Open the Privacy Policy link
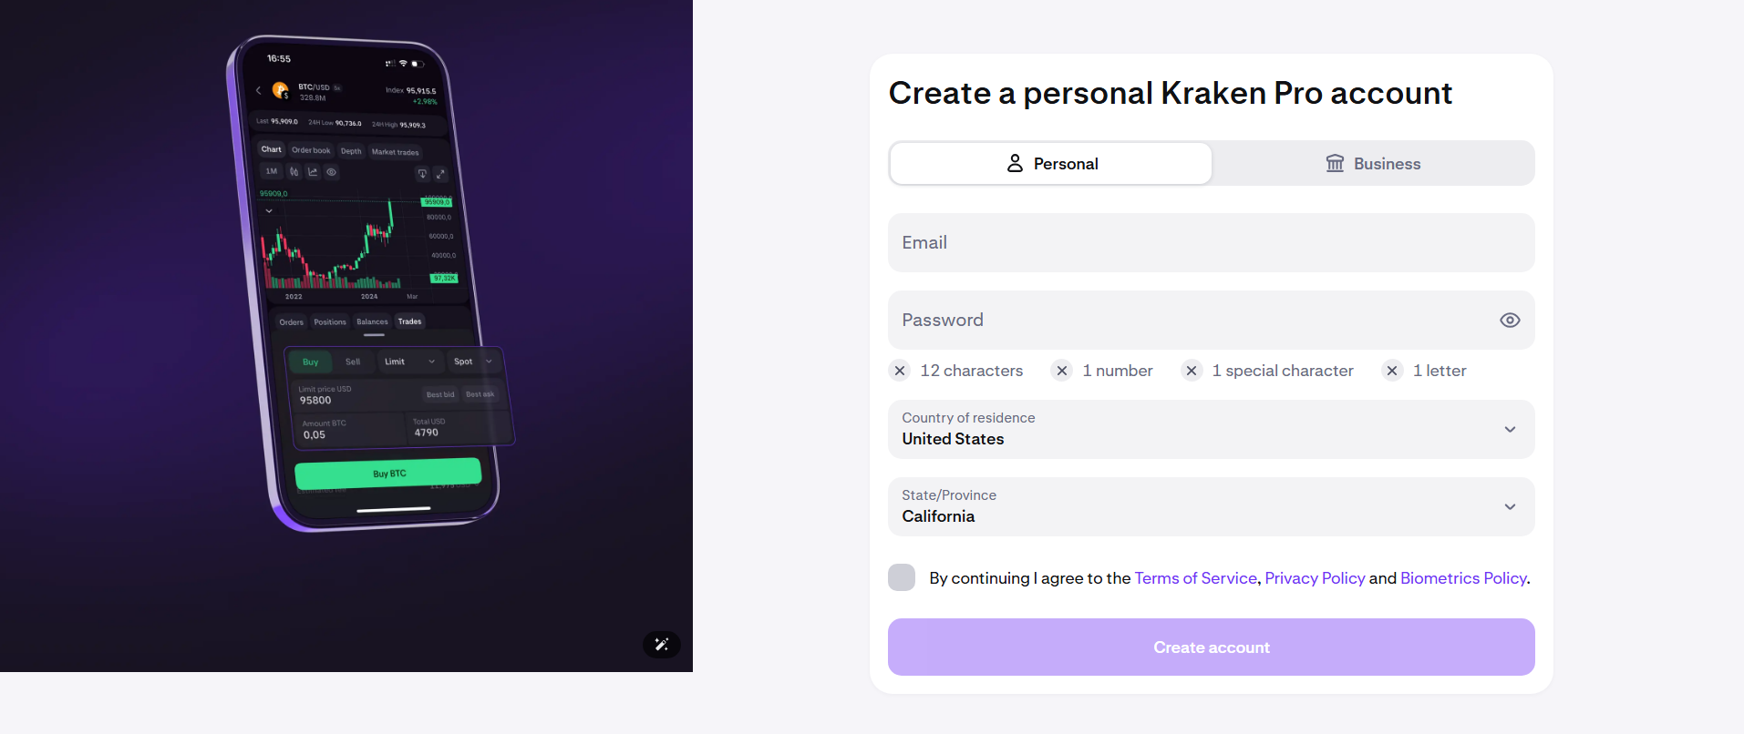1744x734 pixels. [x=1315, y=578]
